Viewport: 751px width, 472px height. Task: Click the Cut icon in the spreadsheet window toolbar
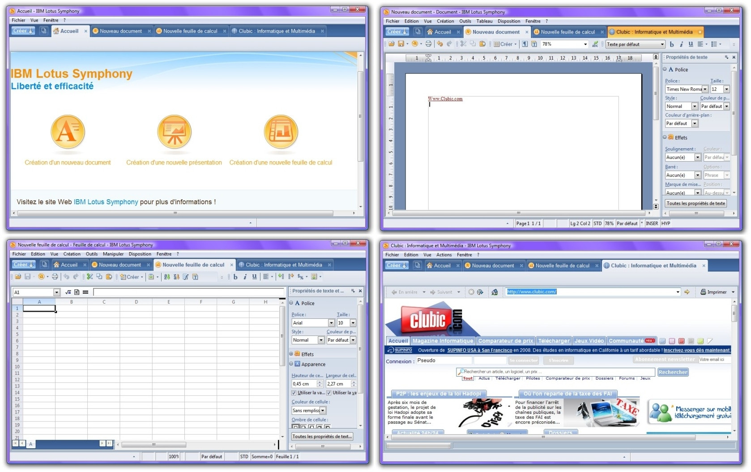[90, 277]
